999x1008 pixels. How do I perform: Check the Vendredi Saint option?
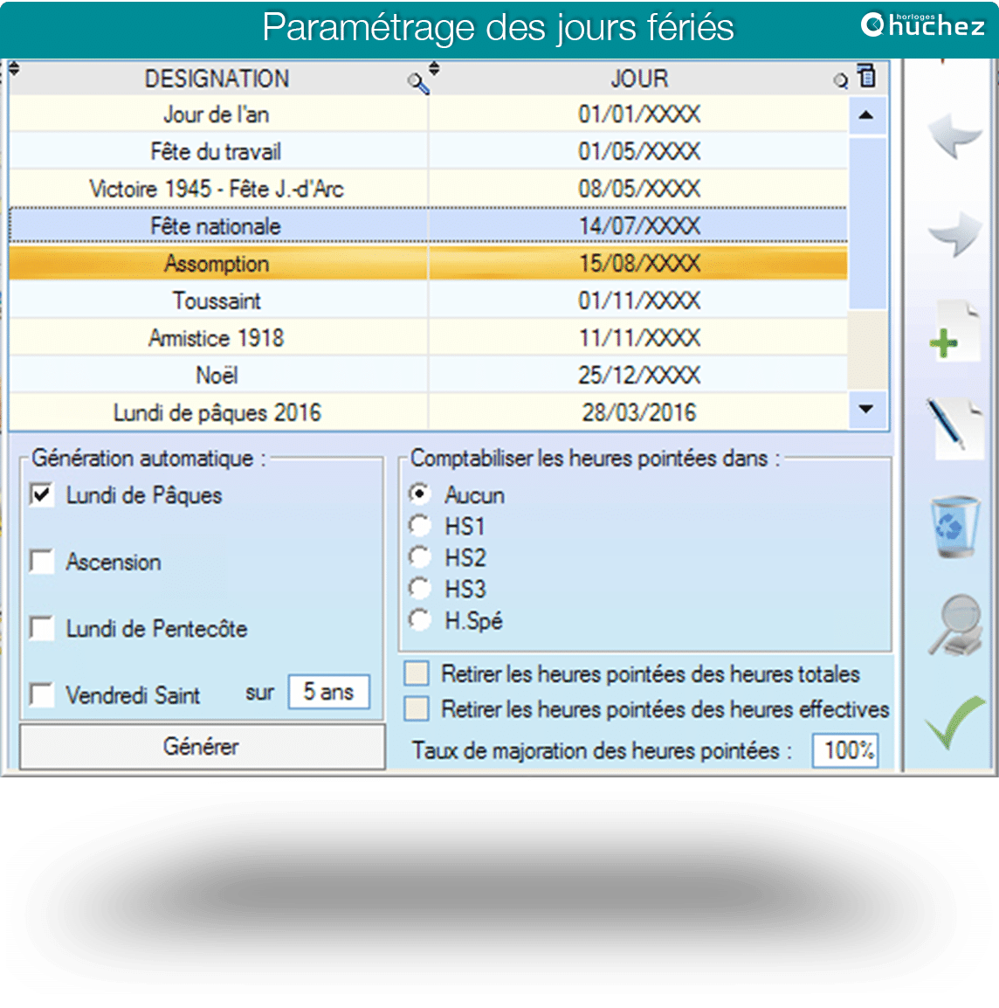pyautogui.click(x=42, y=695)
